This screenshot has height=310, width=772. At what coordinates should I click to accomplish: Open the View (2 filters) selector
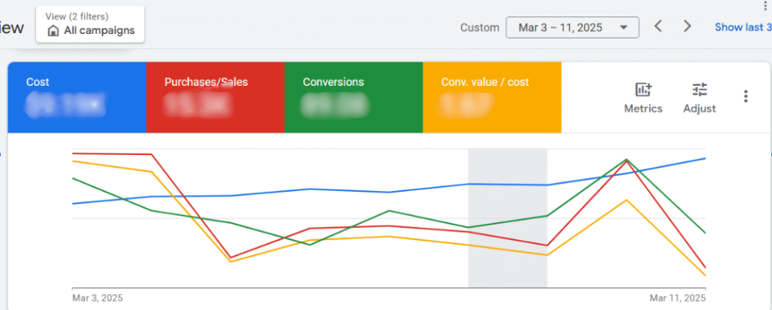point(90,24)
